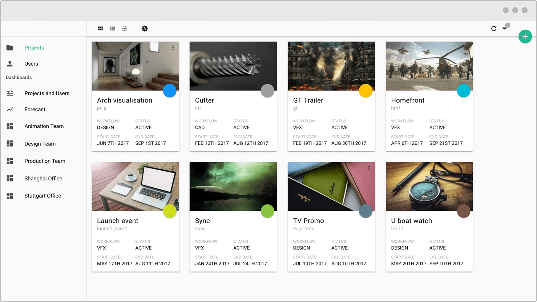Image resolution: width=537 pixels, height=302 pixels.
Task: Click the Homefront project title
Action: click(408, 100)
